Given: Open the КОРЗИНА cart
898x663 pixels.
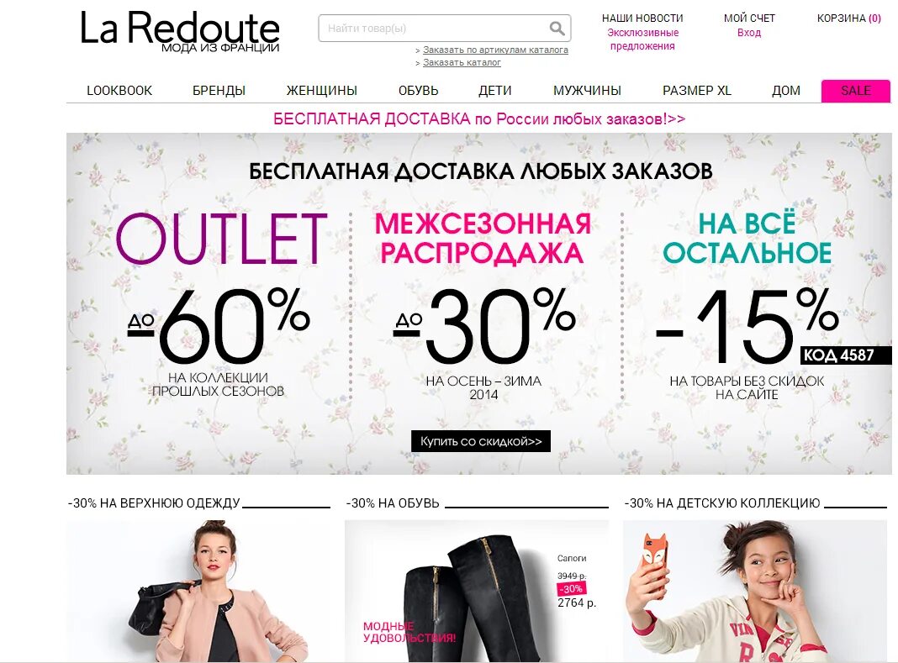Looking at the screenshot, I should click(848, 18).
